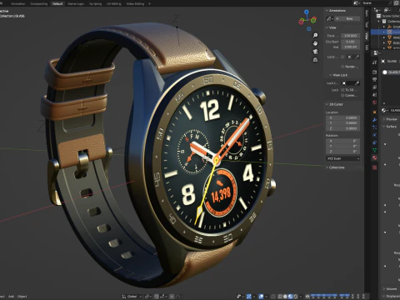
Task: Toggle the Render Region checkbox
Action: 342,67
